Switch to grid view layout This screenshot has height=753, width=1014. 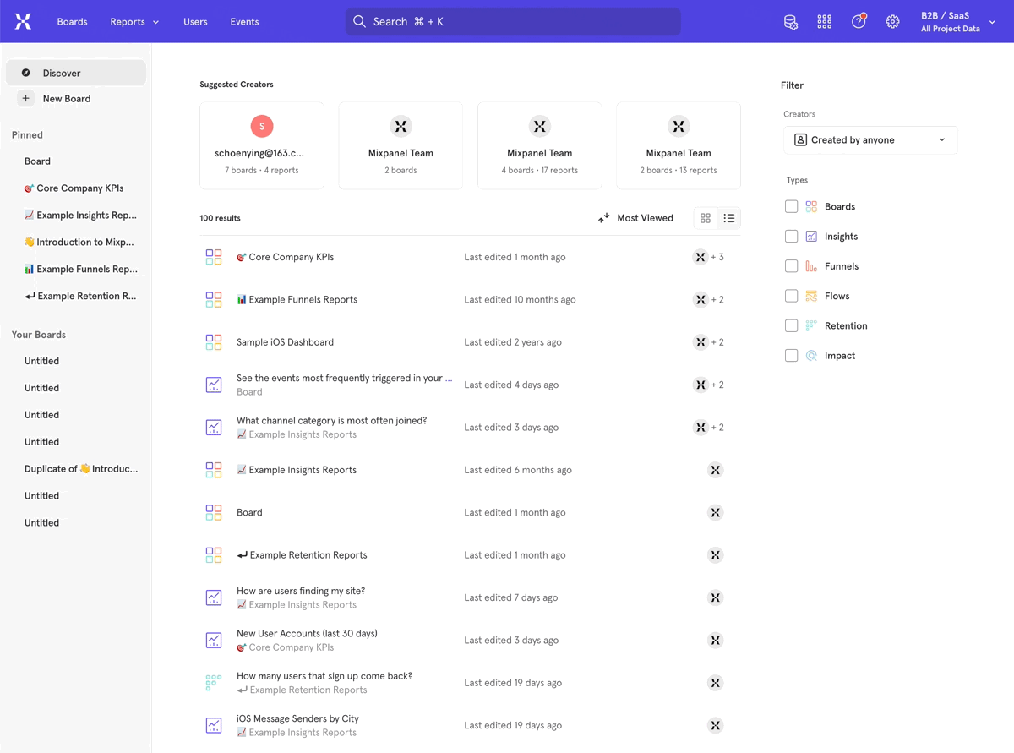(x=706, y=218)
